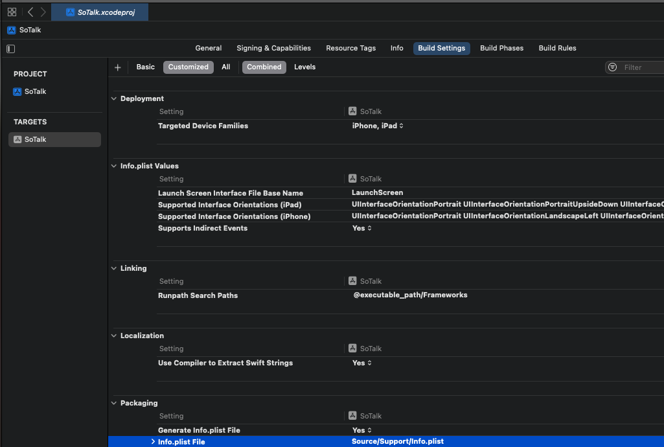
Task: Open the Info tab
Action: 397,48
